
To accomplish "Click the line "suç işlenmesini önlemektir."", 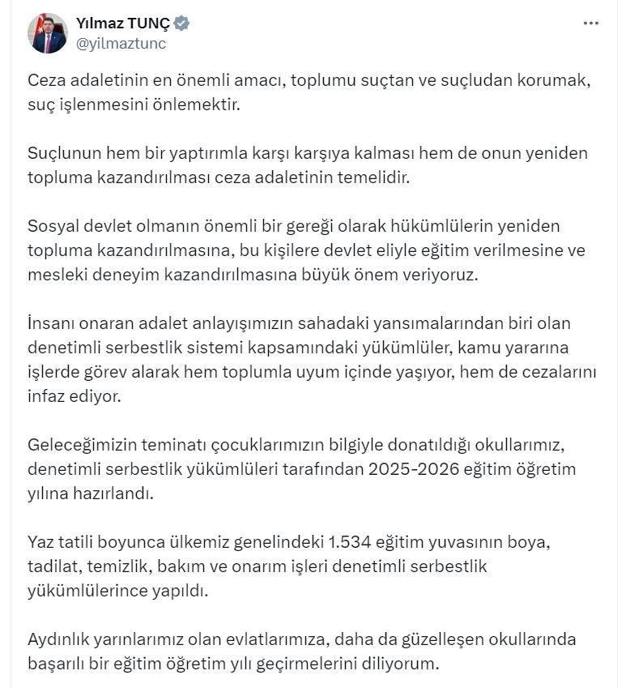I will [134, 105].
